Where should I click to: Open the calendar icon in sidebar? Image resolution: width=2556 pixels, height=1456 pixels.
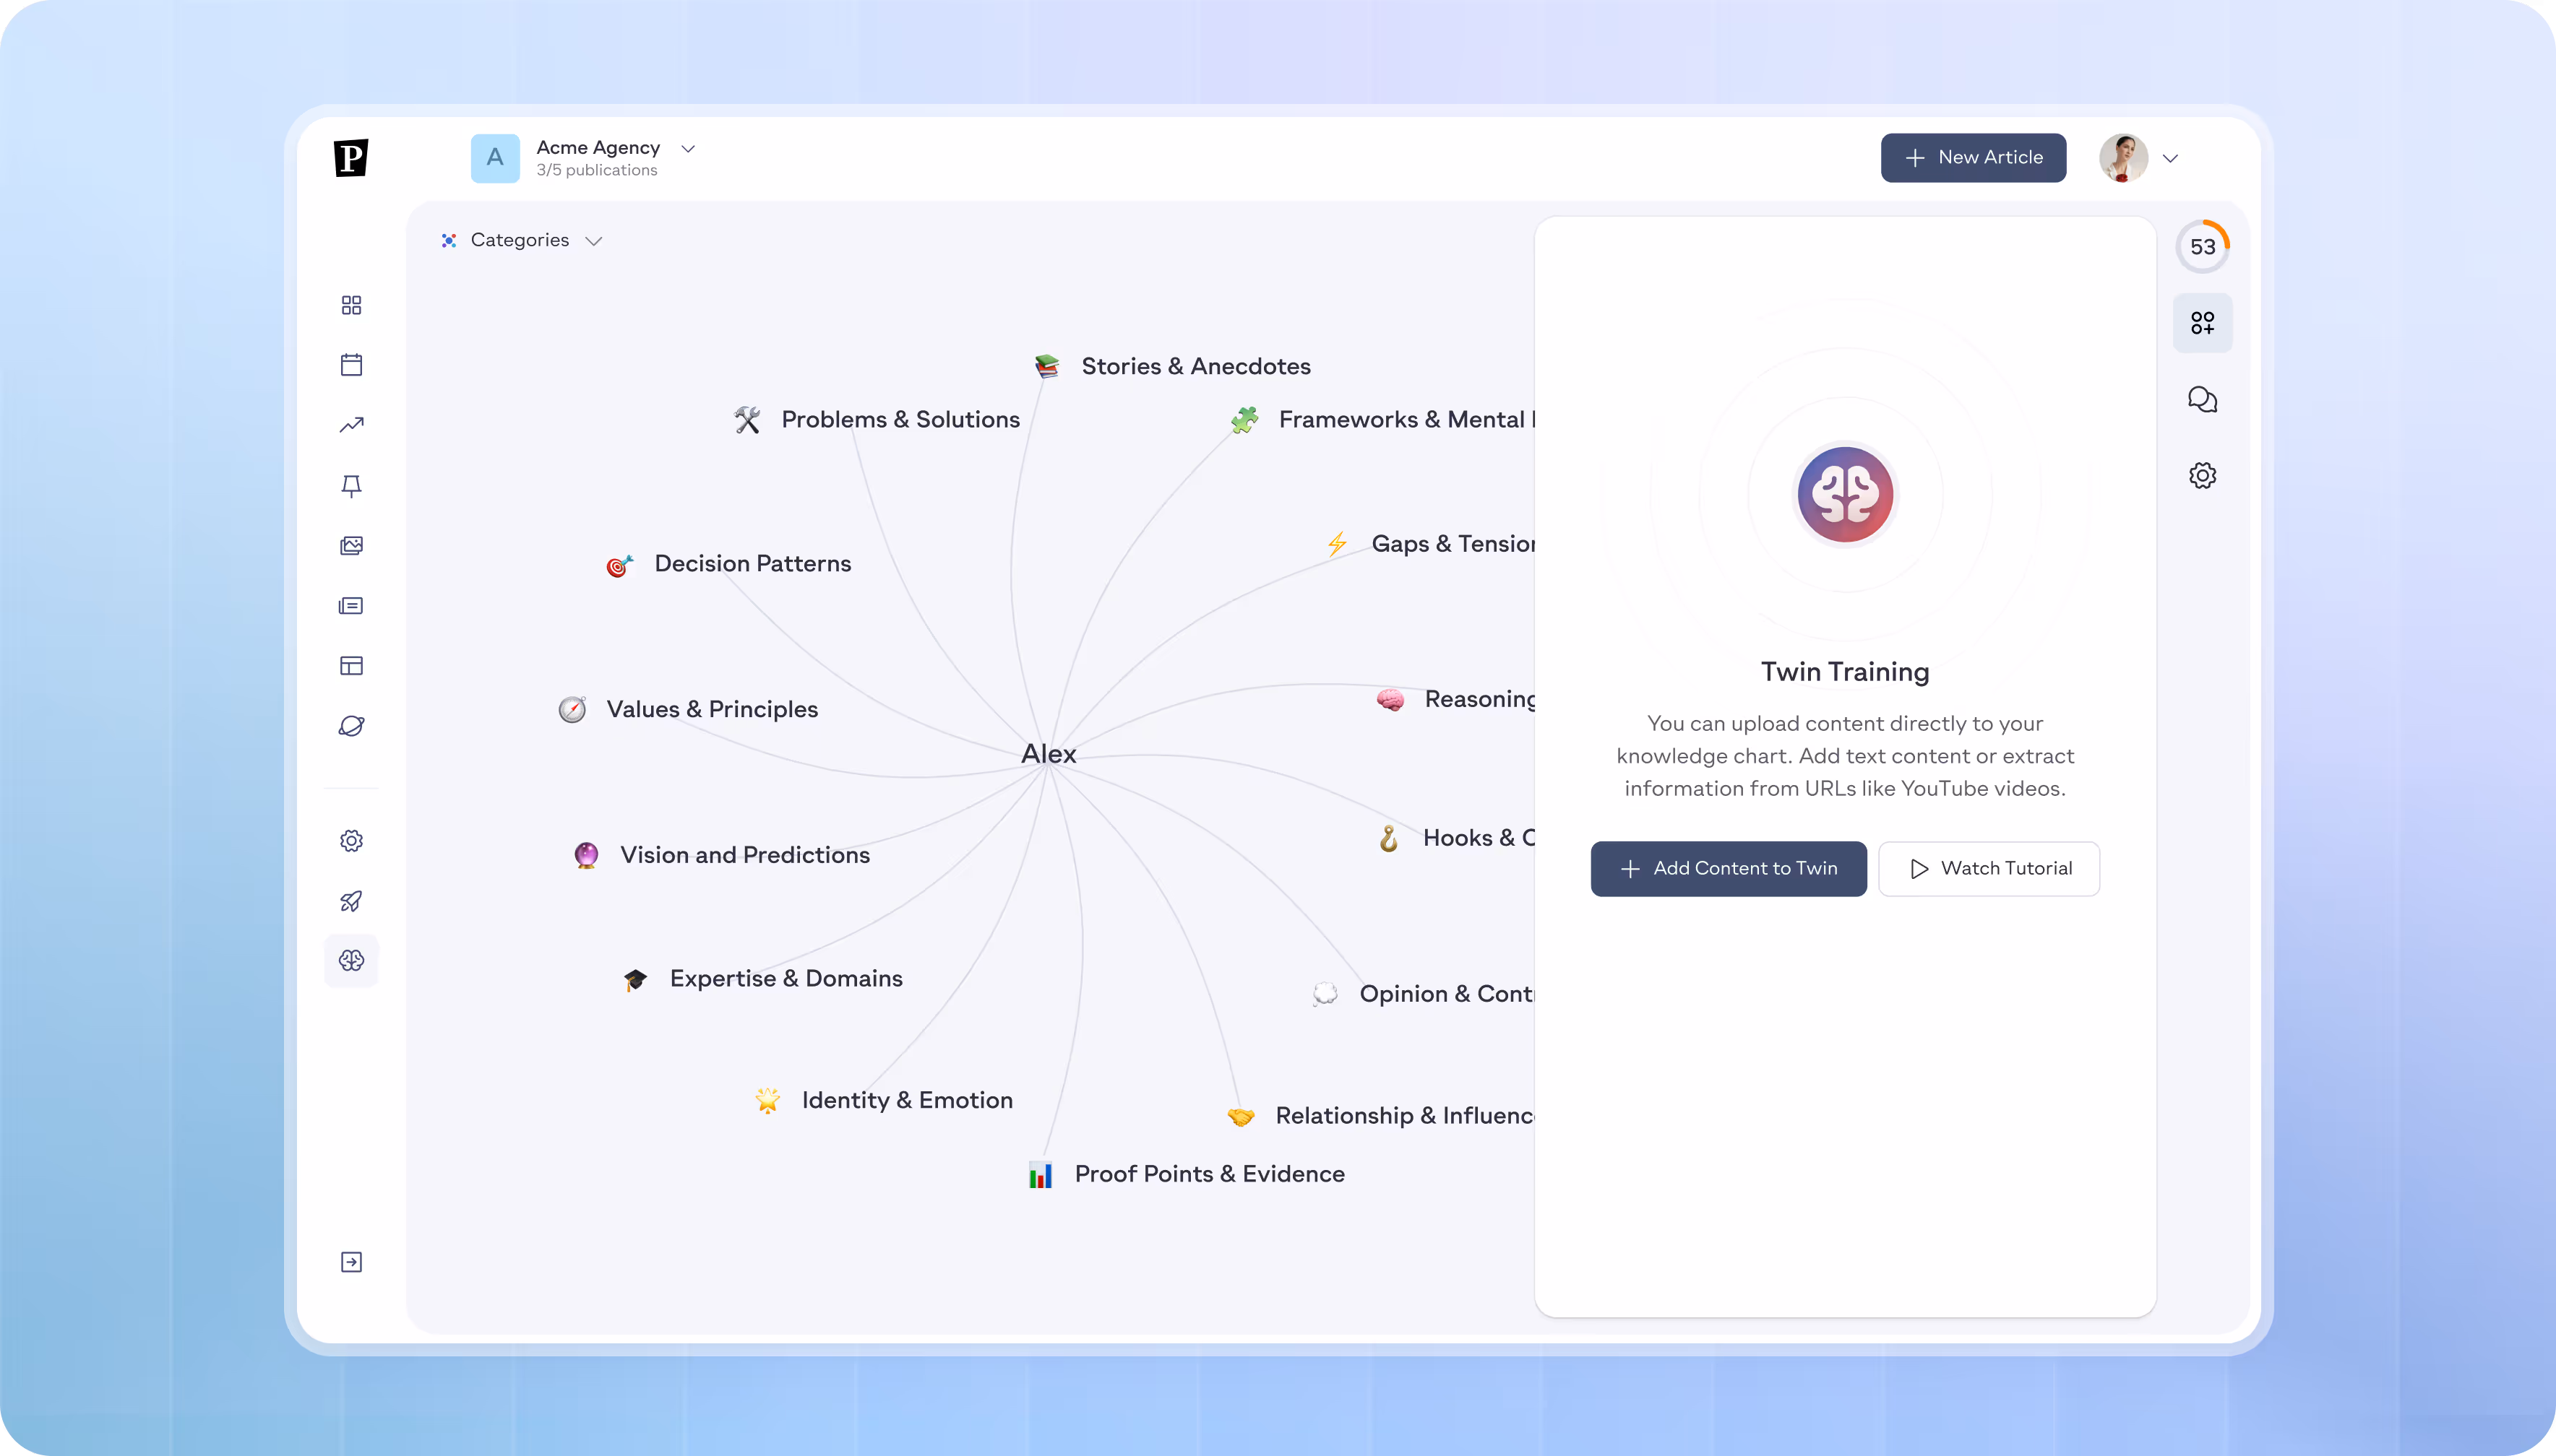[351, 365]
